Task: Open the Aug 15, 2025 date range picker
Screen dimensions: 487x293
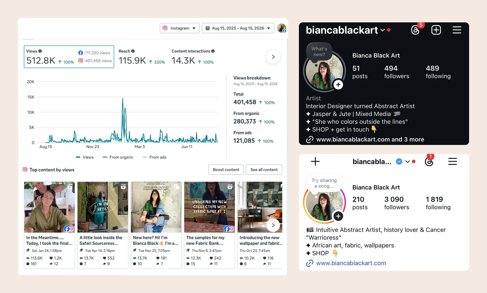Action: (238, 28)
